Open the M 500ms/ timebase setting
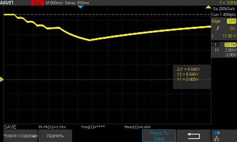 [55, 3]
